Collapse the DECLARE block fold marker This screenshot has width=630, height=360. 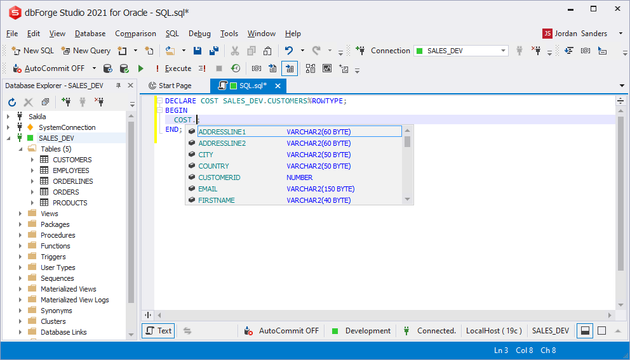159,101
